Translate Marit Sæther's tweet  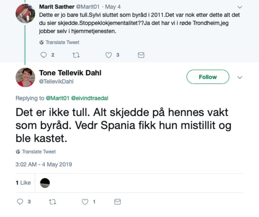coord(59,42)
